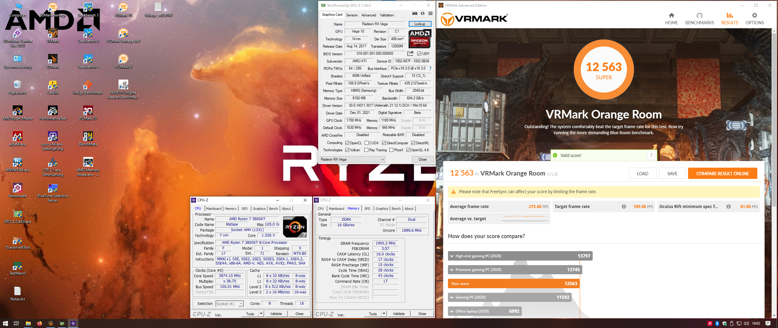Image resolution: width=778 pixels, height=328 pixels.
Task: Switch to Mainboard tab in CPU-Z CPU window
Action: tap(214, 209)
